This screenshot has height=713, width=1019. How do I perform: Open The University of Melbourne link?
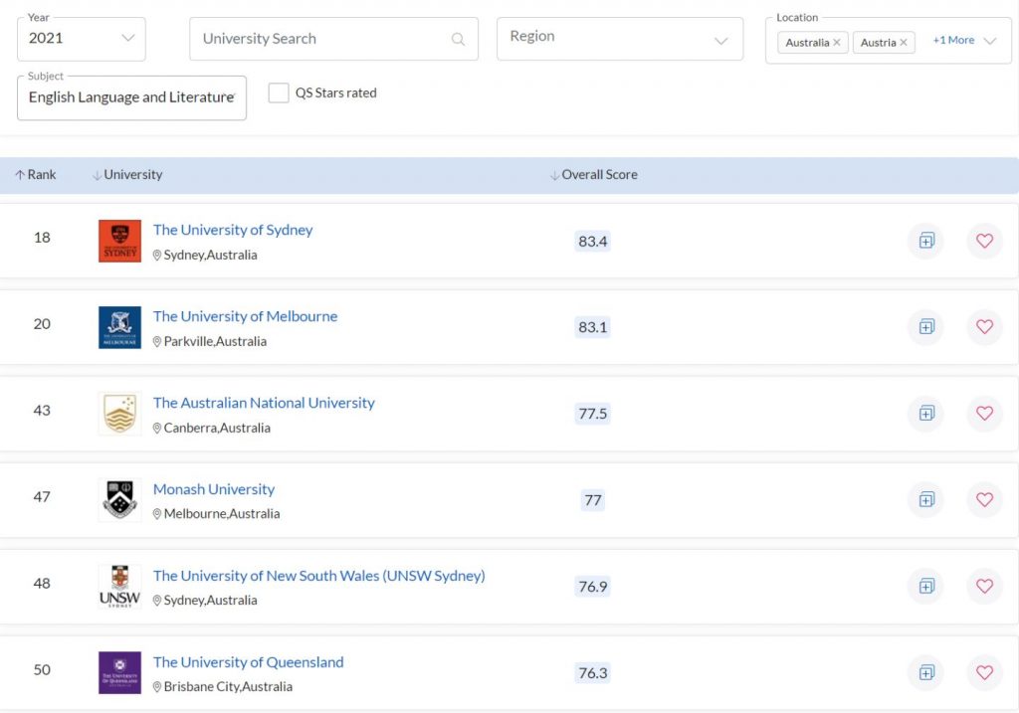245,316
